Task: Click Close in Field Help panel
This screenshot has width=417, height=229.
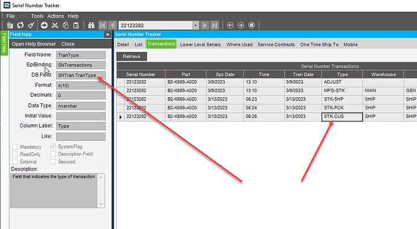Action: [68, 44]
